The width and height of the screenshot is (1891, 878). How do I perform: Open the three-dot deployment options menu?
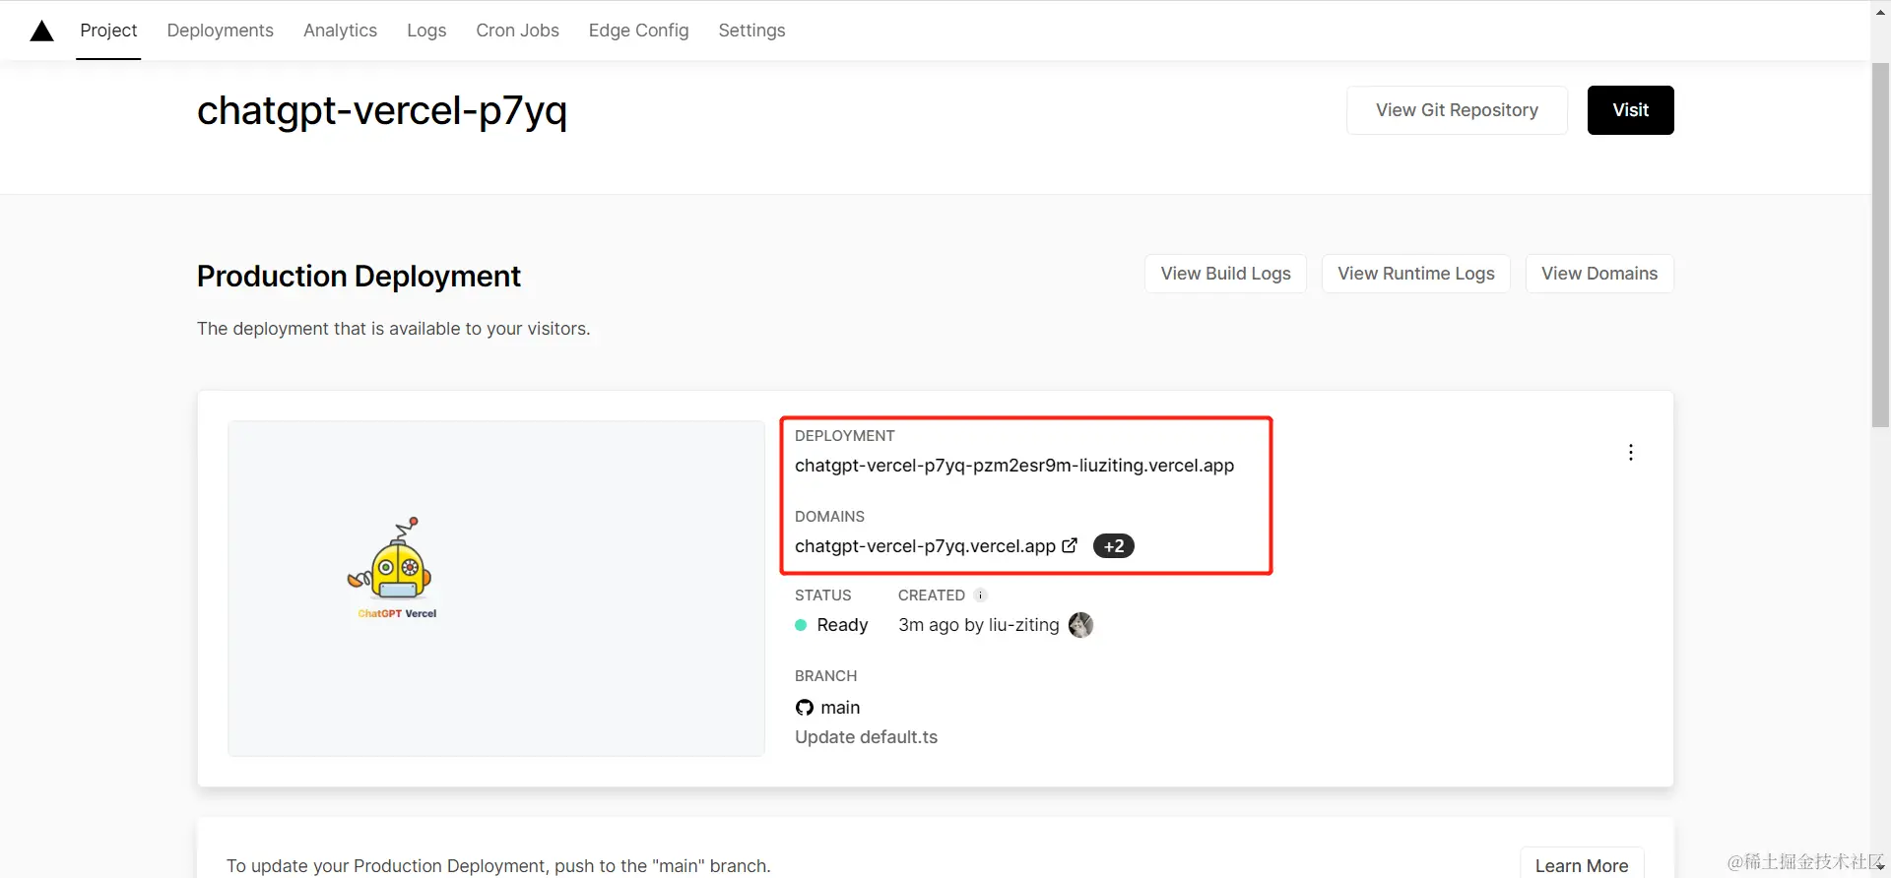(x=1631, y=453)
